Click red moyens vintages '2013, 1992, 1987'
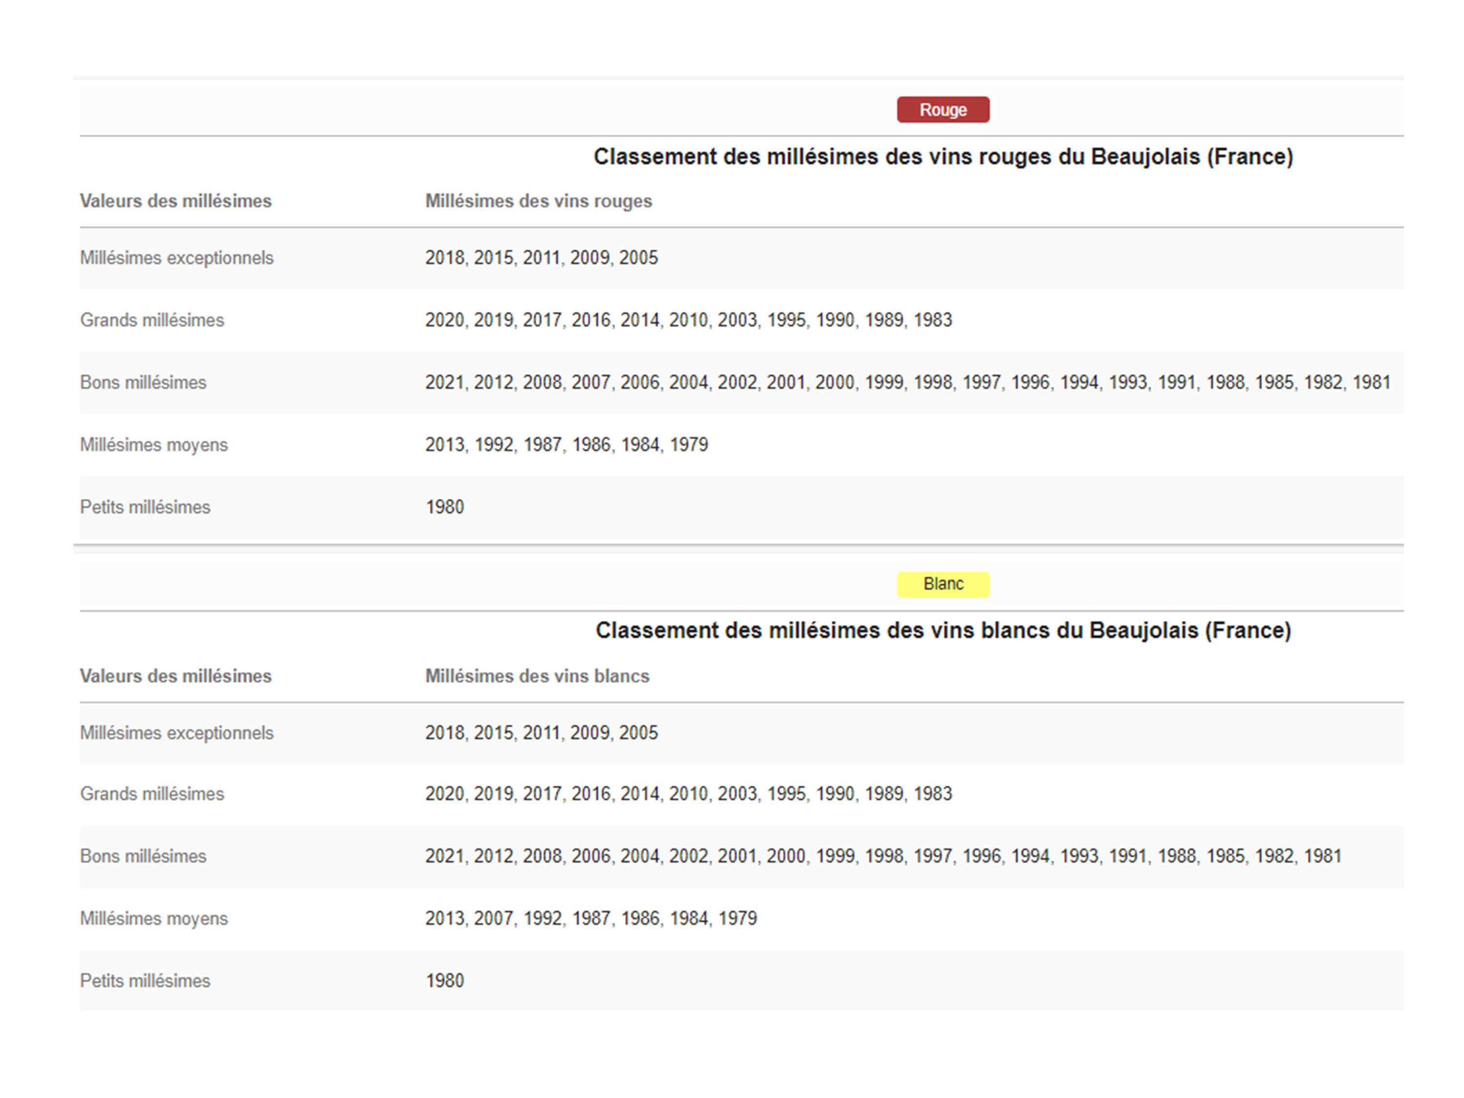 (x=567, y=445)
